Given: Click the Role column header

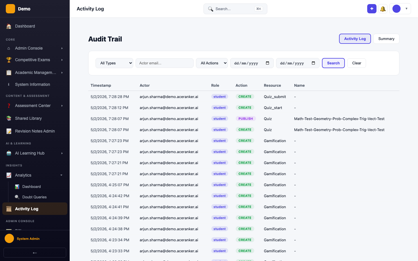Looking at the screenshot, I should 215,86.
